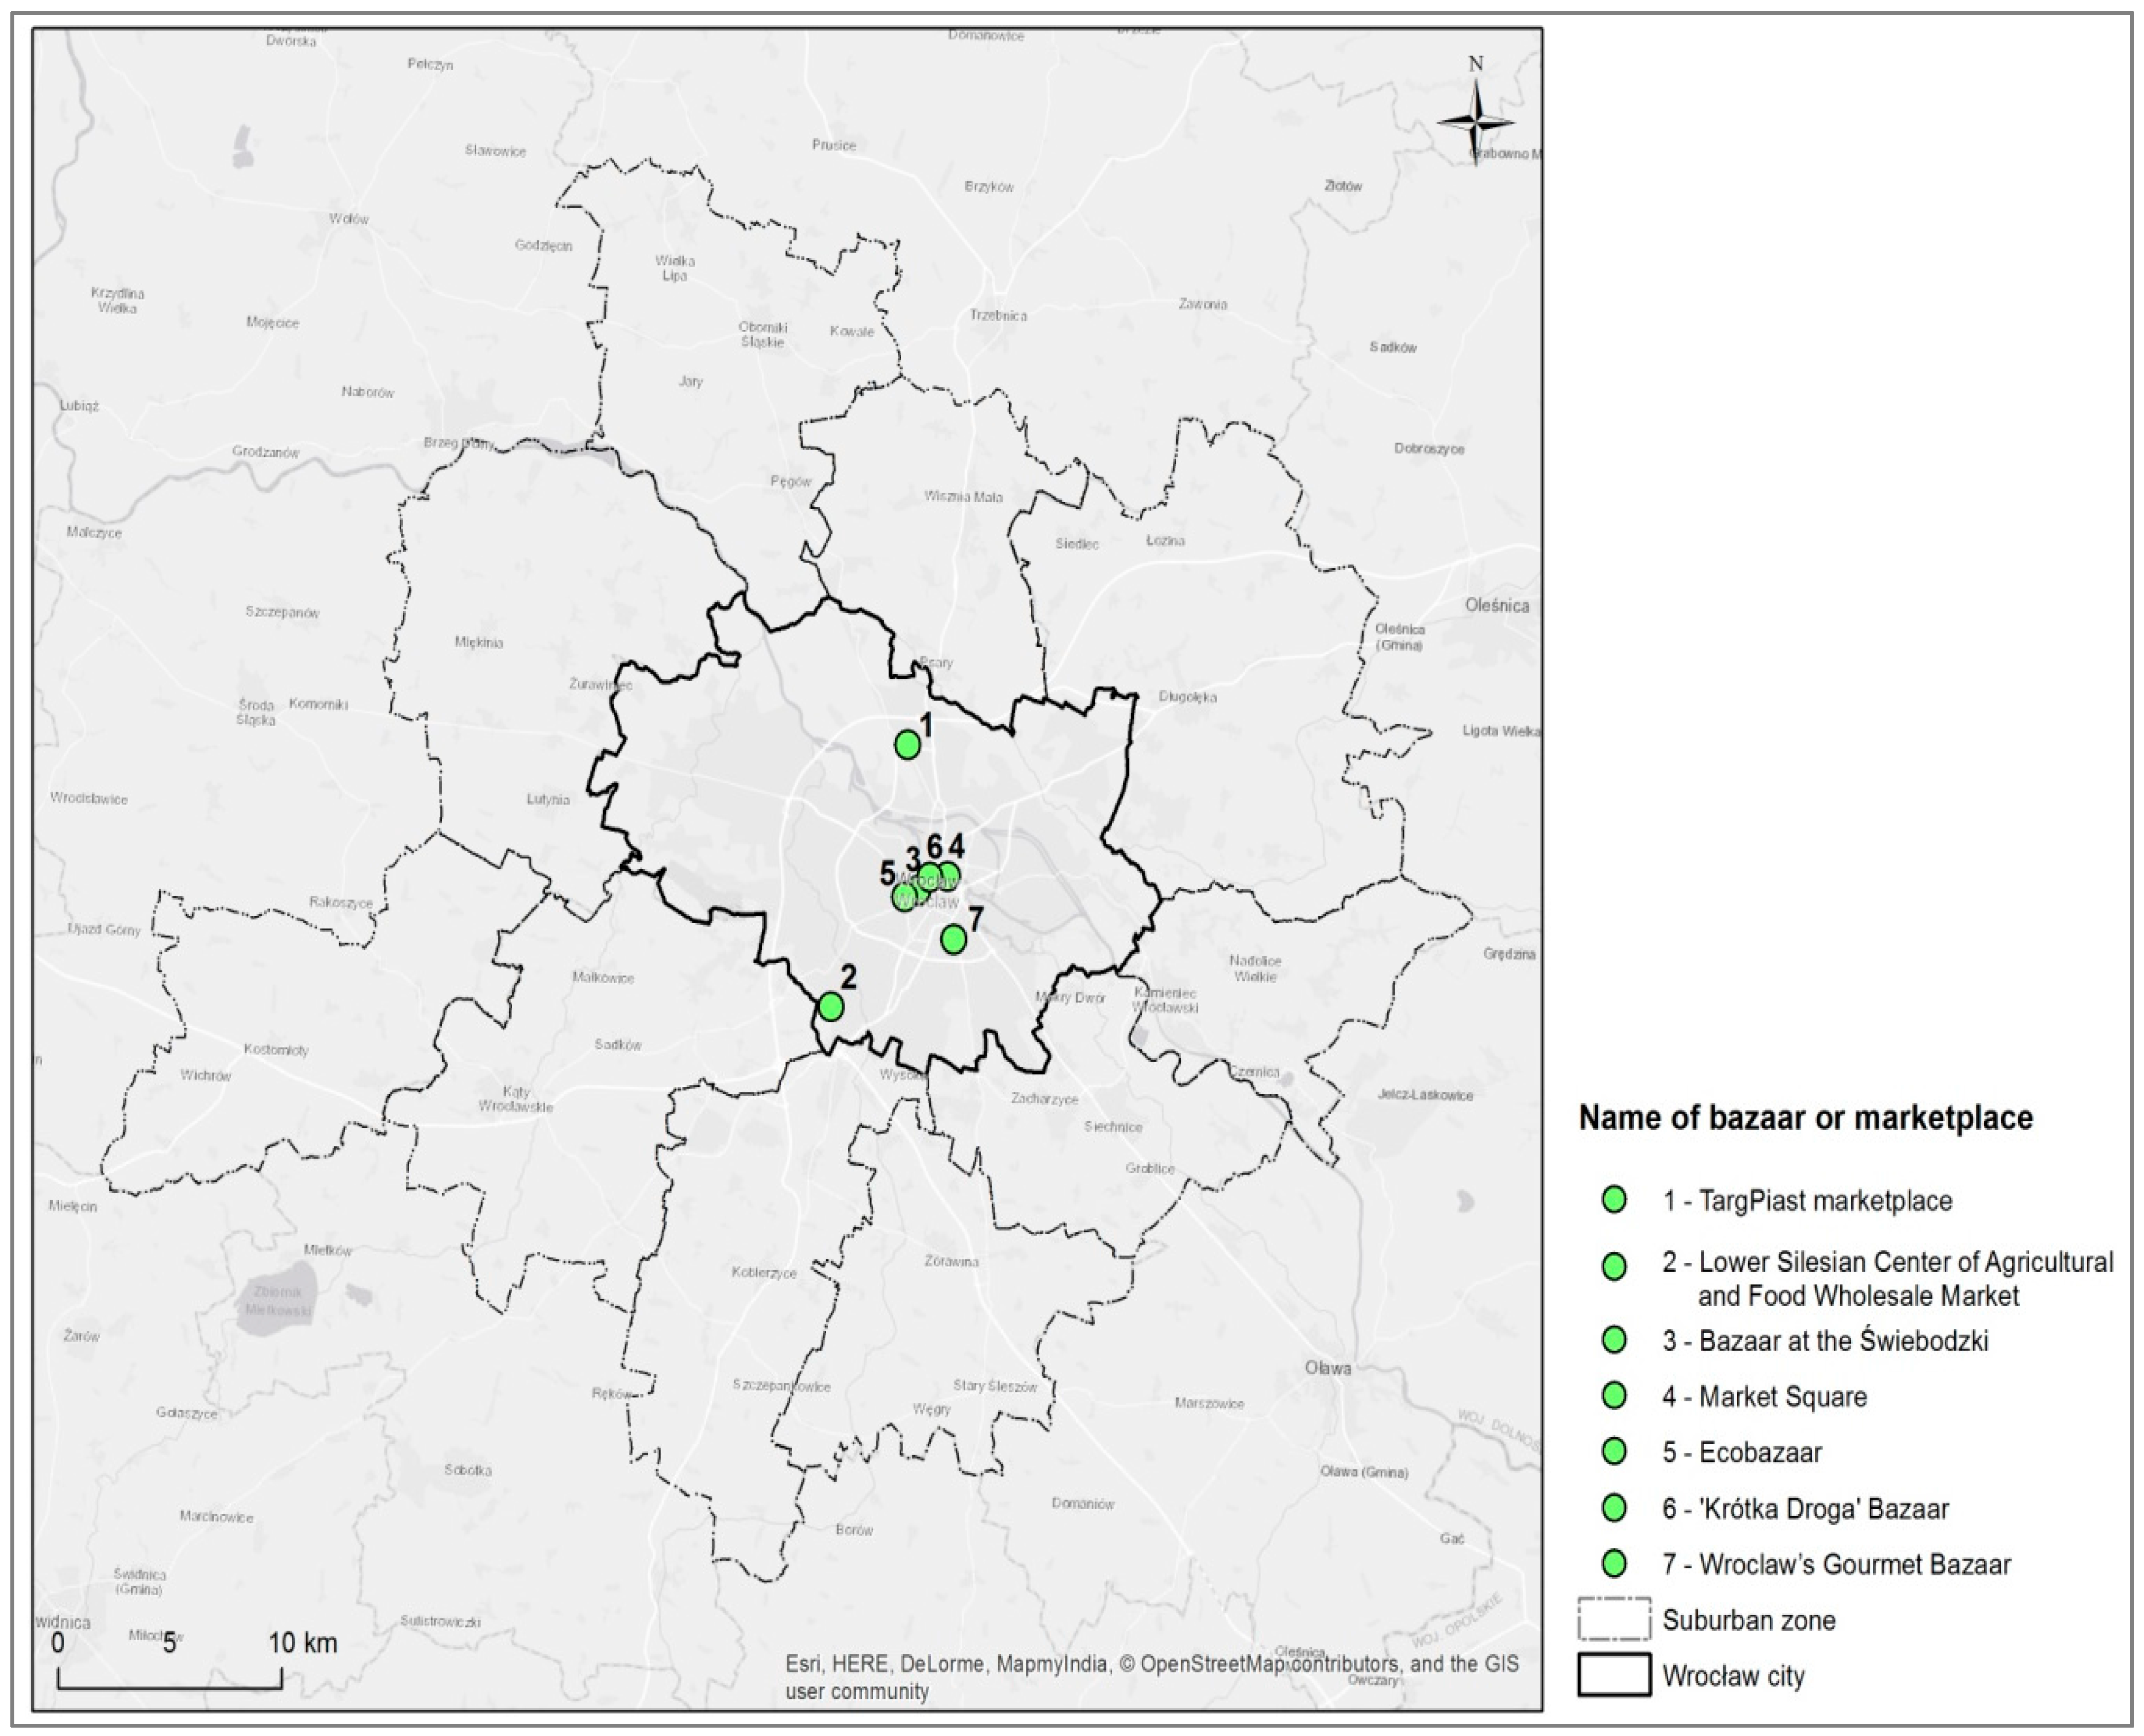
Task: Click the scale bar at 10 km
Action: [302, 1643]
